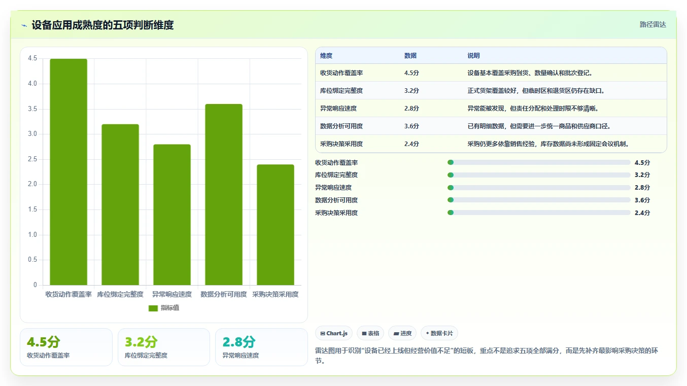687x386 pixels.
Task: Click x-axis label 数据分析可用度
Action: coord(224,294)
